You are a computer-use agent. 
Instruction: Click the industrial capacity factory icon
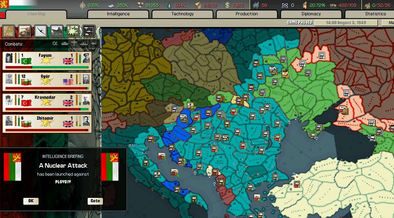(367, 5)
